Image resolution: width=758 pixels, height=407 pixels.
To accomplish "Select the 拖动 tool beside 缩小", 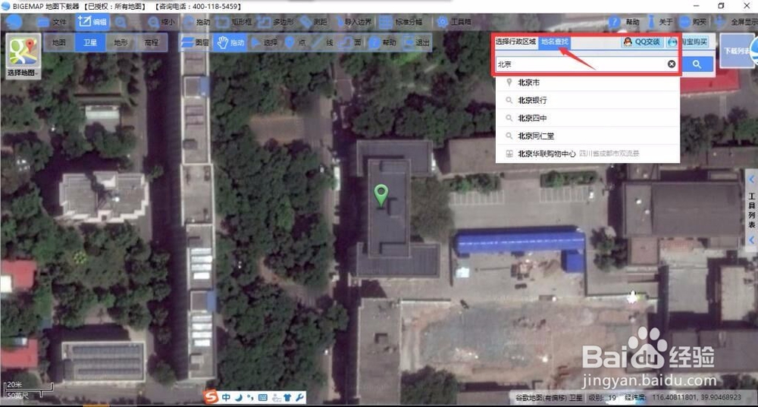I will tap(197, 22).
